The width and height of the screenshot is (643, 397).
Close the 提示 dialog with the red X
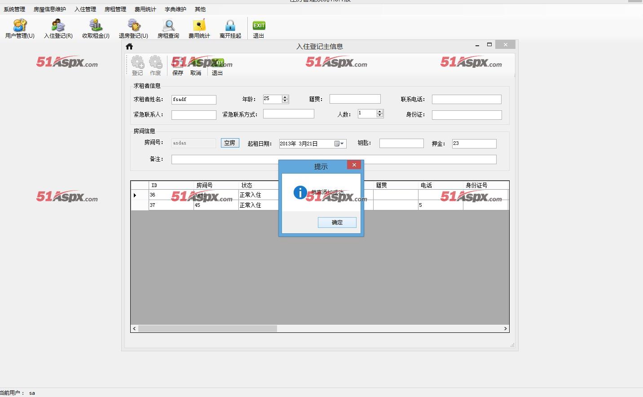(354, 165)
